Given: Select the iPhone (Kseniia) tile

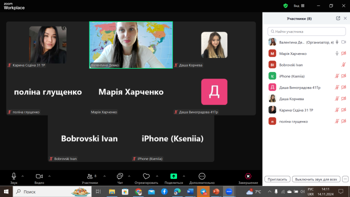Looking at the screenshot, I should (x=172, y=138).
